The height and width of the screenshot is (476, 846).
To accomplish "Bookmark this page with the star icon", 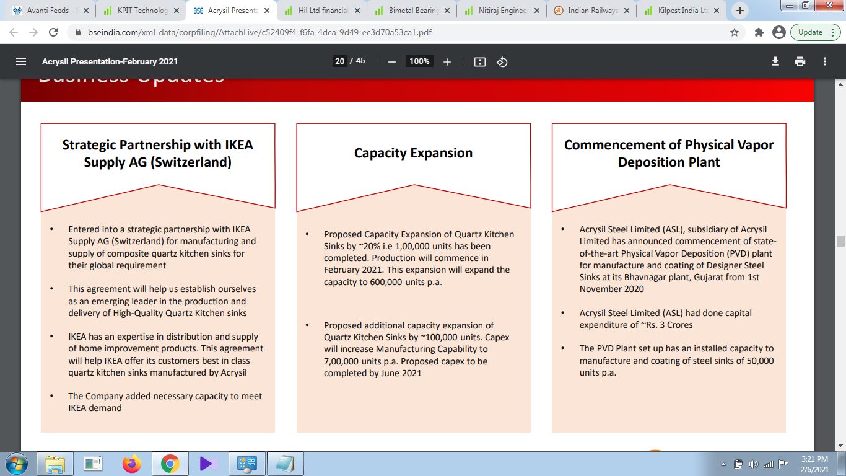I will point(735,32).
